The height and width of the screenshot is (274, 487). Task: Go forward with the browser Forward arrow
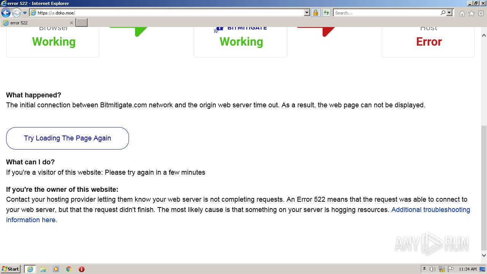[x=16, y=13]
